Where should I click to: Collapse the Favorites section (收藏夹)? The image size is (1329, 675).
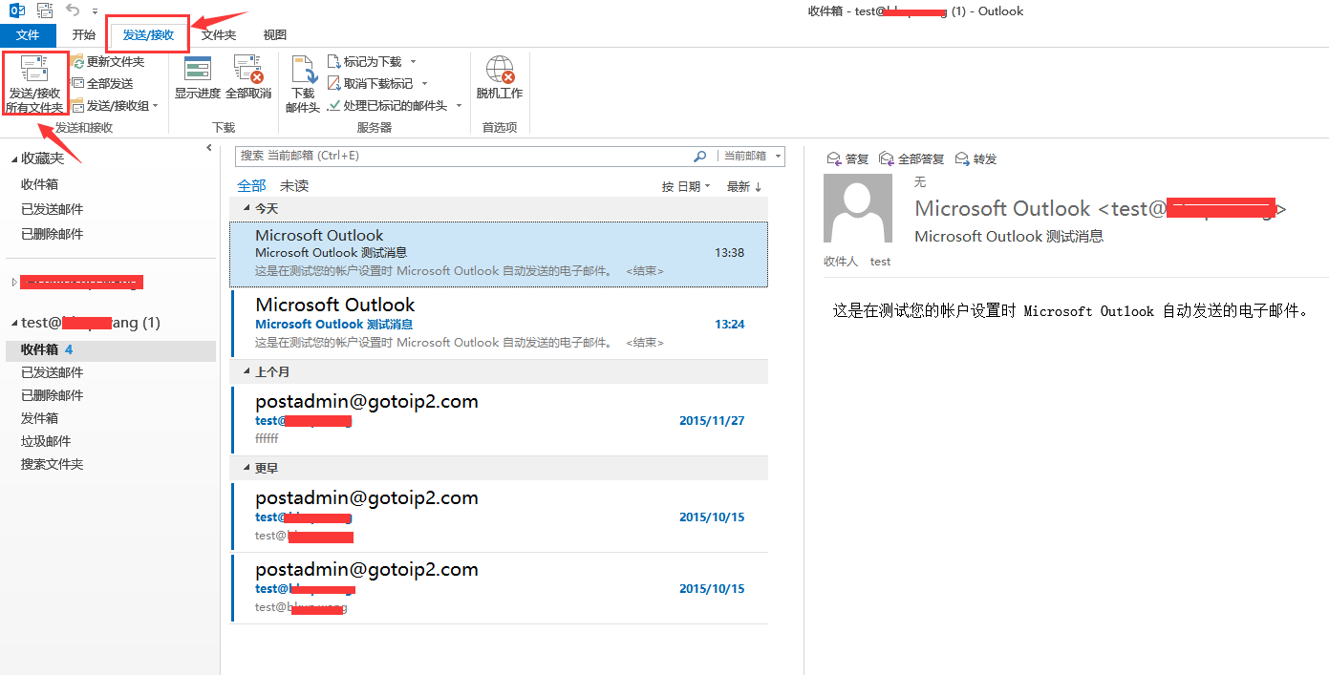(13, 159)
